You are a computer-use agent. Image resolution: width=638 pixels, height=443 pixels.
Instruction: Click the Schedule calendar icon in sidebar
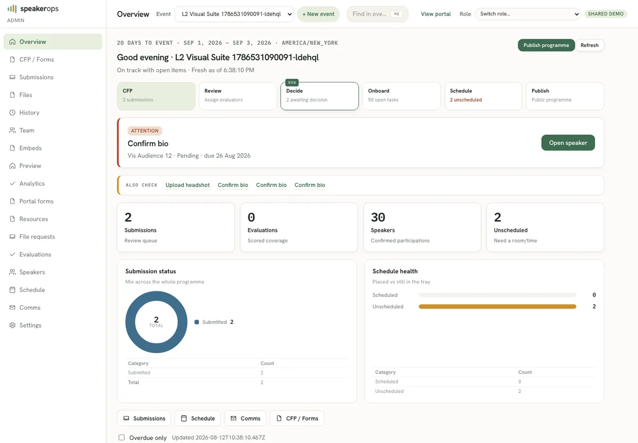tap(12, 290)
